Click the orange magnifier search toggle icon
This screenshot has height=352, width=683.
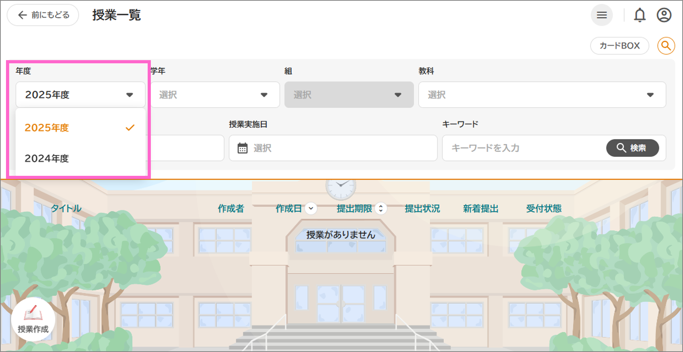pos(666,46)
